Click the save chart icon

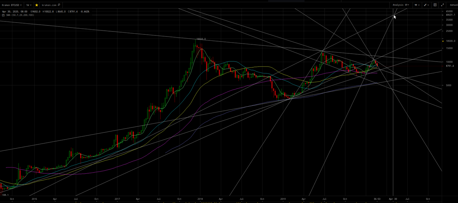click(435, 5)
